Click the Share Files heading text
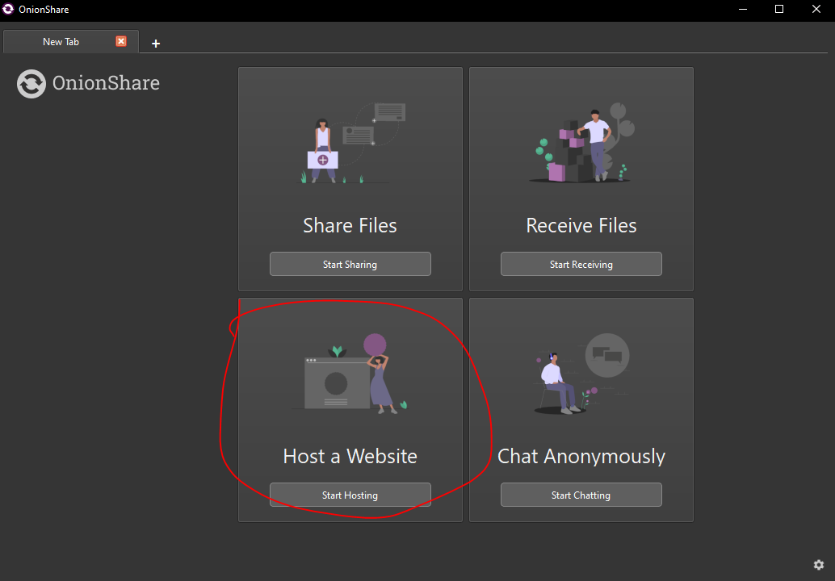The image size is (835, 581). [350, 225]
